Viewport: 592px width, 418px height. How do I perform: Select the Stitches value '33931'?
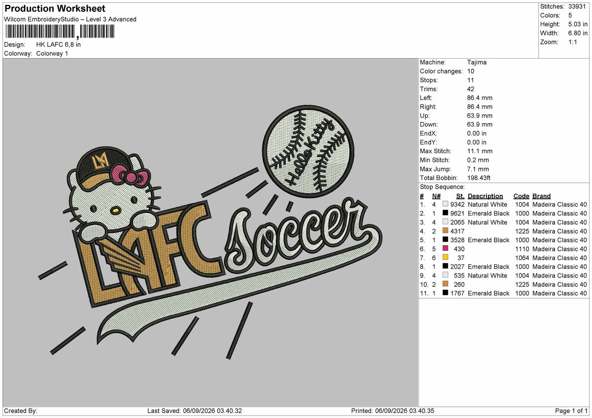click(576, 6)
